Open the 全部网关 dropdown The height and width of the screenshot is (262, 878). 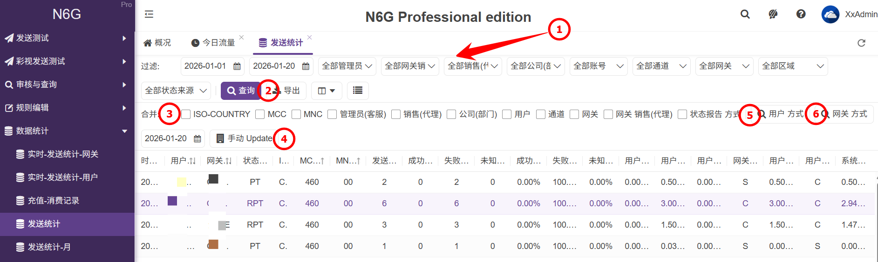tap(724, 66)
